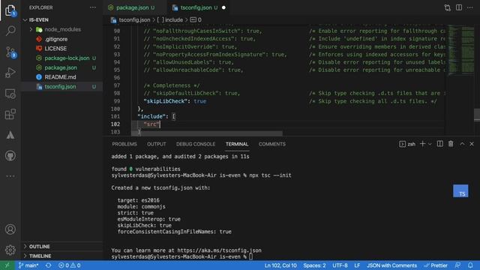Open the Extensions view

tap(10, 114)
